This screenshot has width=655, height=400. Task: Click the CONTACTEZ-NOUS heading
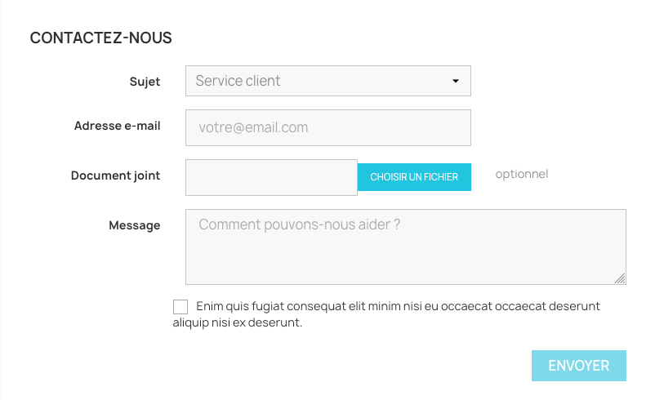coord(100,38)
